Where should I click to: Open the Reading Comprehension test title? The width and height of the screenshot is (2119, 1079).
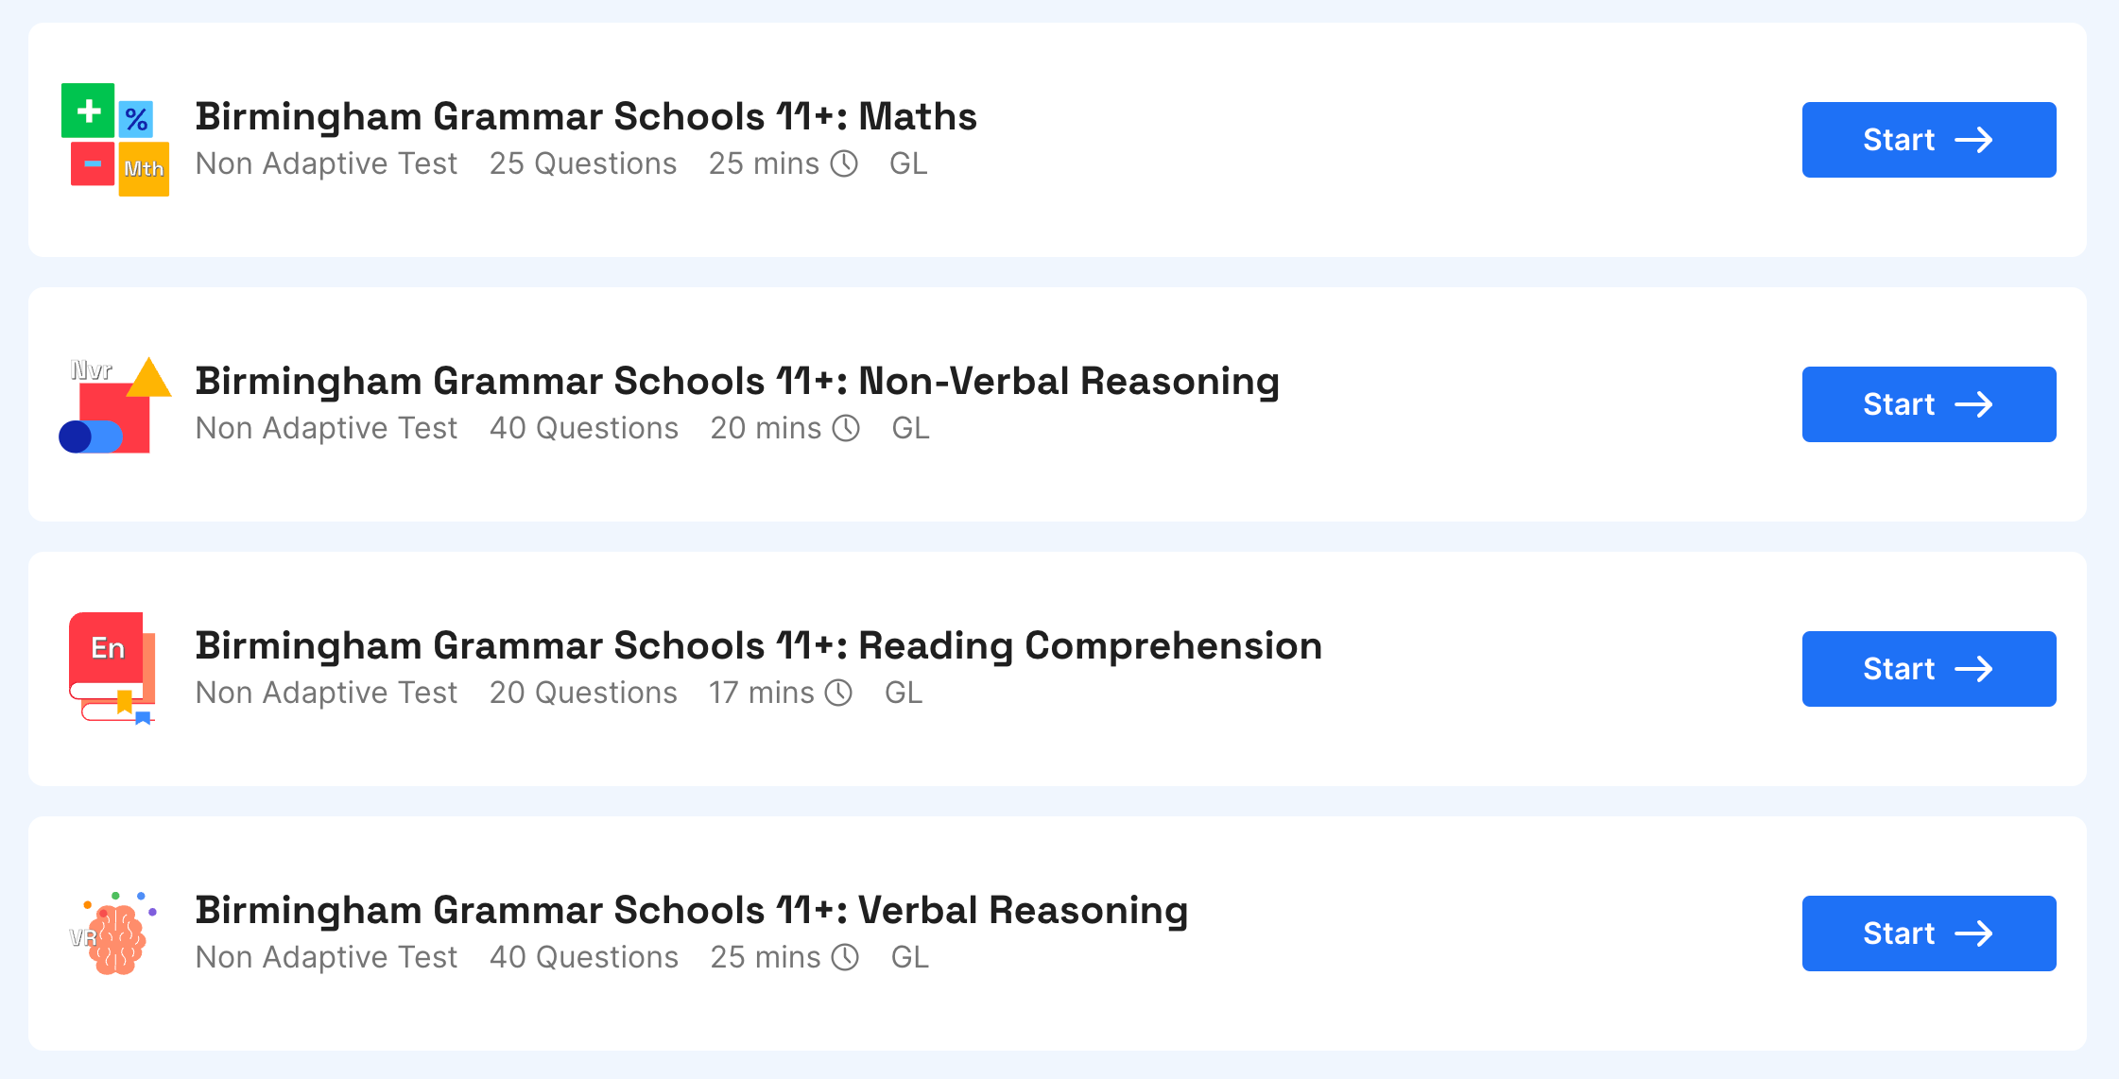point(759,646)
